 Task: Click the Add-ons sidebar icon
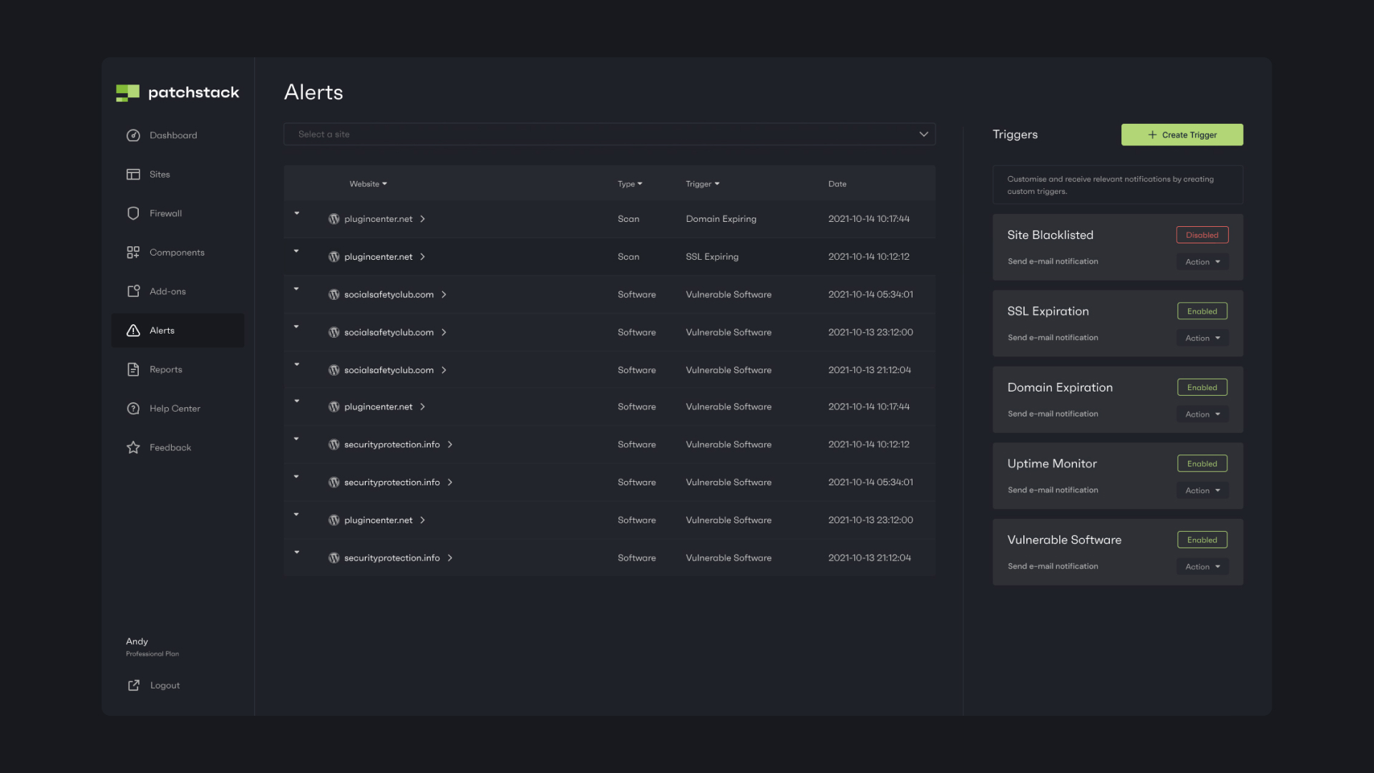(x=133, y=291)
